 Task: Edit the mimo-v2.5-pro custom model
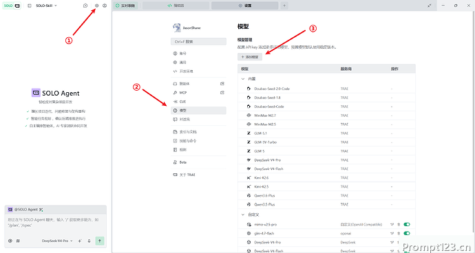[392, 225]
